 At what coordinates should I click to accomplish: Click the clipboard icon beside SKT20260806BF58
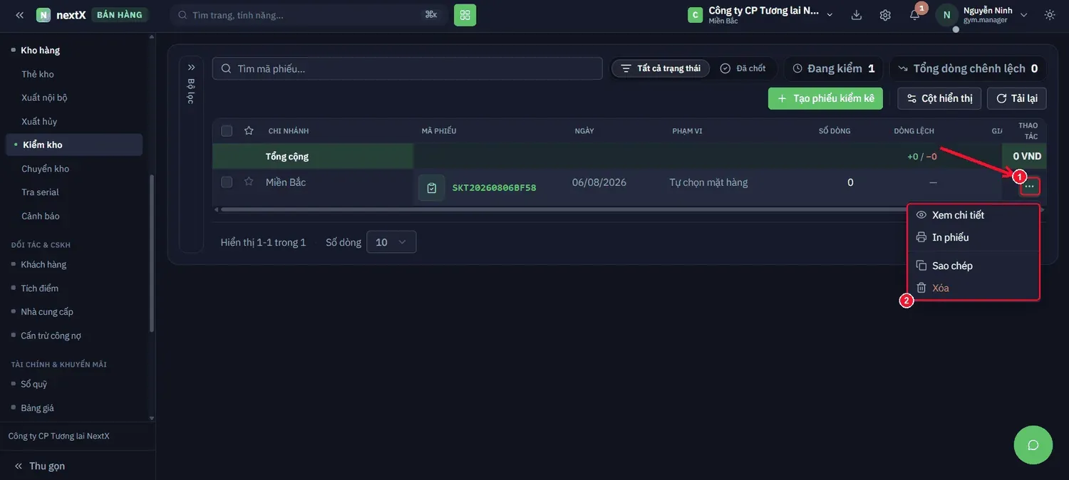coord(431,188)
